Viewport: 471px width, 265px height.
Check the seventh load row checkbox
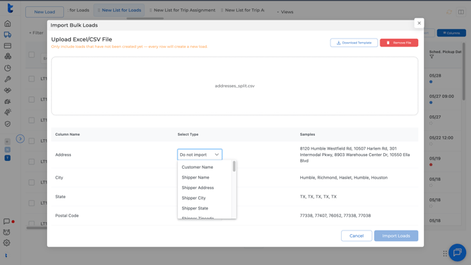point(32,203)
